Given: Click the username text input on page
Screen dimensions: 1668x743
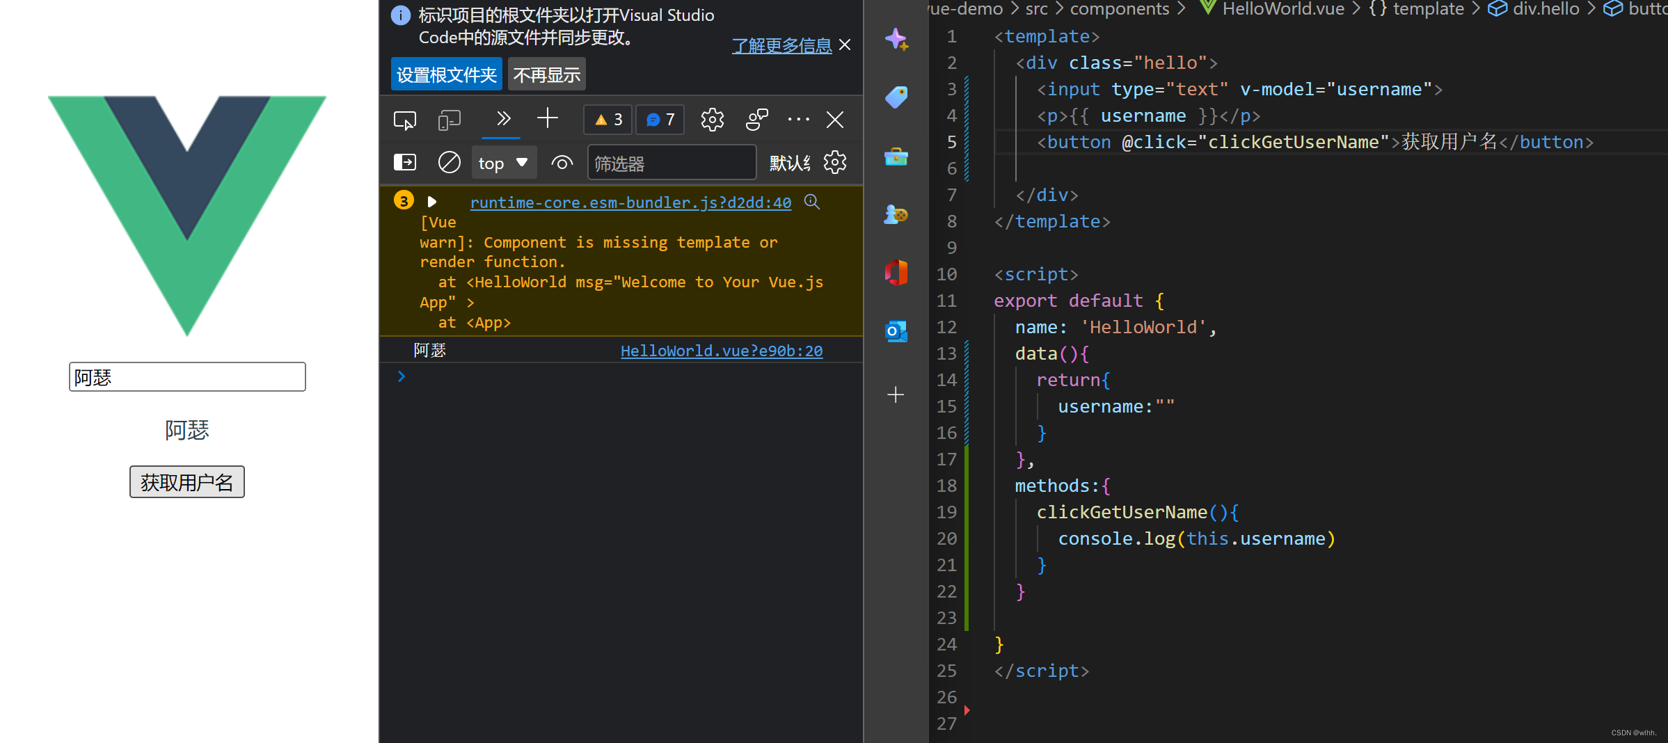Looking at the screenshot, I should click(x=187, y=377).
